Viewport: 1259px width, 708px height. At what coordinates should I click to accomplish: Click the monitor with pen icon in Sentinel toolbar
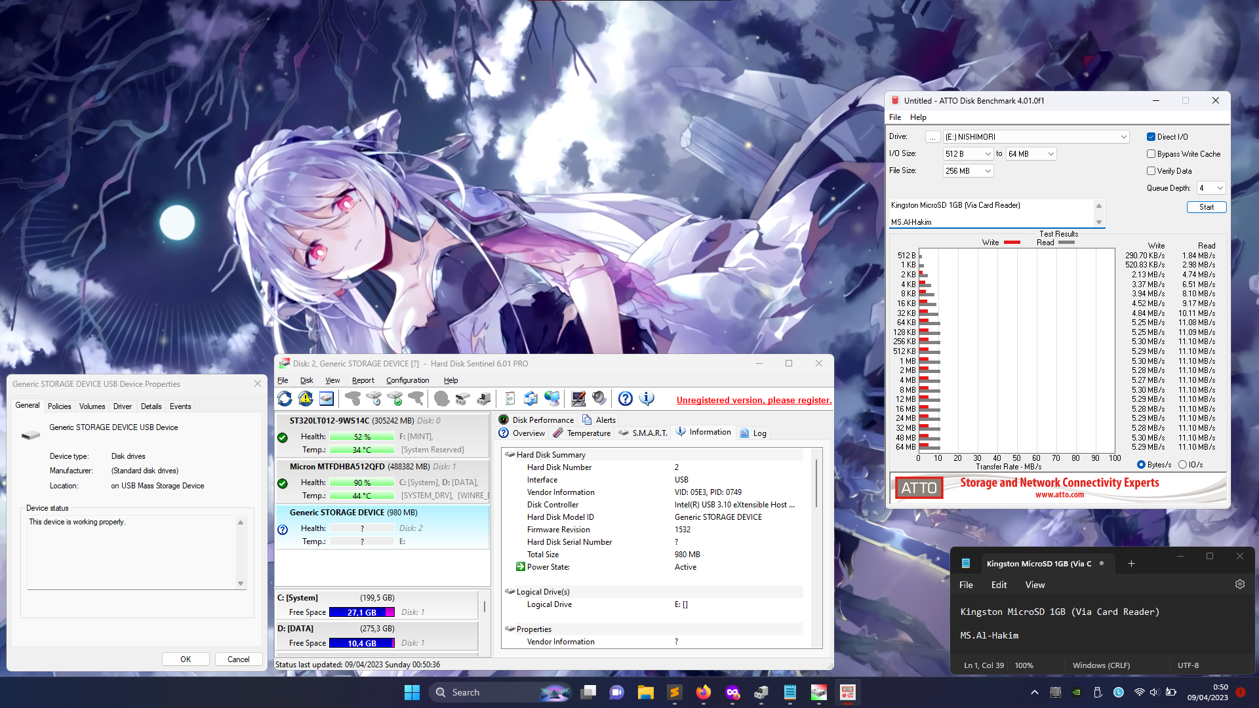pos(578,398)
